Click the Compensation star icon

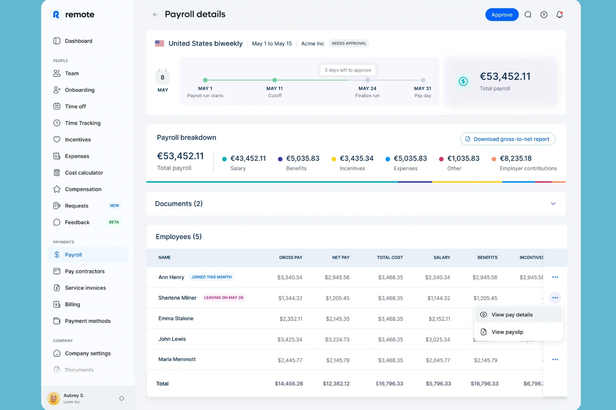tap(57, 189)
